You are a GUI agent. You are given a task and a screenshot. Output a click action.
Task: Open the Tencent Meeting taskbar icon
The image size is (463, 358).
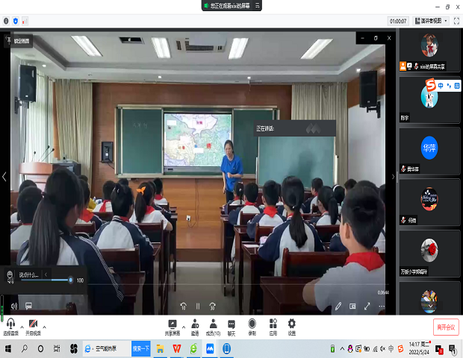click(210, 349)
